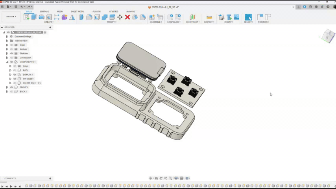Click the Insert Derive link icon

click(222, 17)
